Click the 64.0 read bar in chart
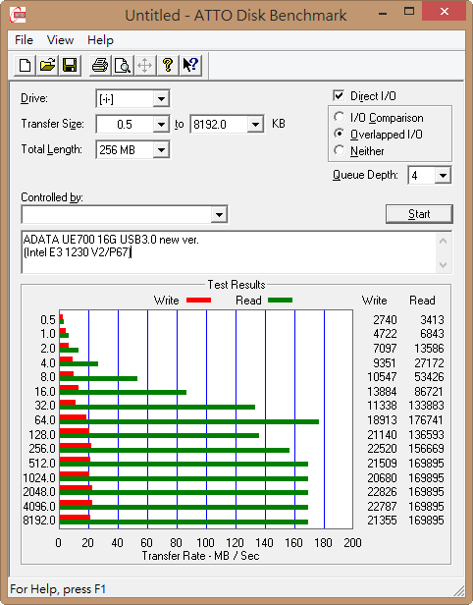The width and height of the screenshot is (473, 605). (188, 421)
